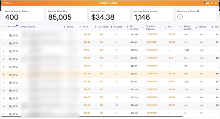Click the X icon on the highlighted row
Screen dimensions: 220x119
(4, 75)
